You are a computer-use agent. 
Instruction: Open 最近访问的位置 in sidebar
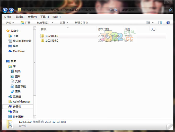coord(22,41)
